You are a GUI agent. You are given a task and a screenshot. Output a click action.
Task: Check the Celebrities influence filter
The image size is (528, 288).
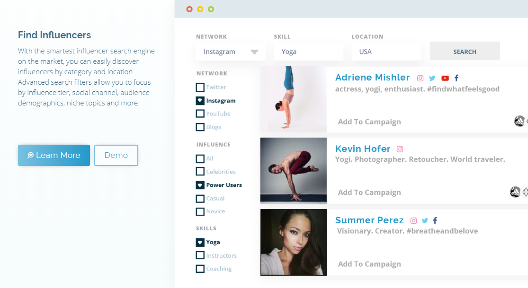click(x=200, y=172)
